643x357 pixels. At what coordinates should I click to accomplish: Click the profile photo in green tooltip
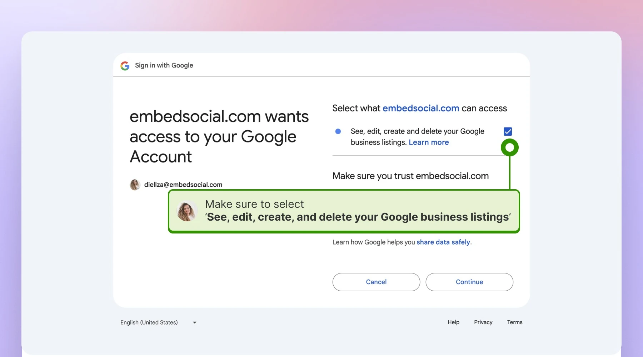(187, 211)
